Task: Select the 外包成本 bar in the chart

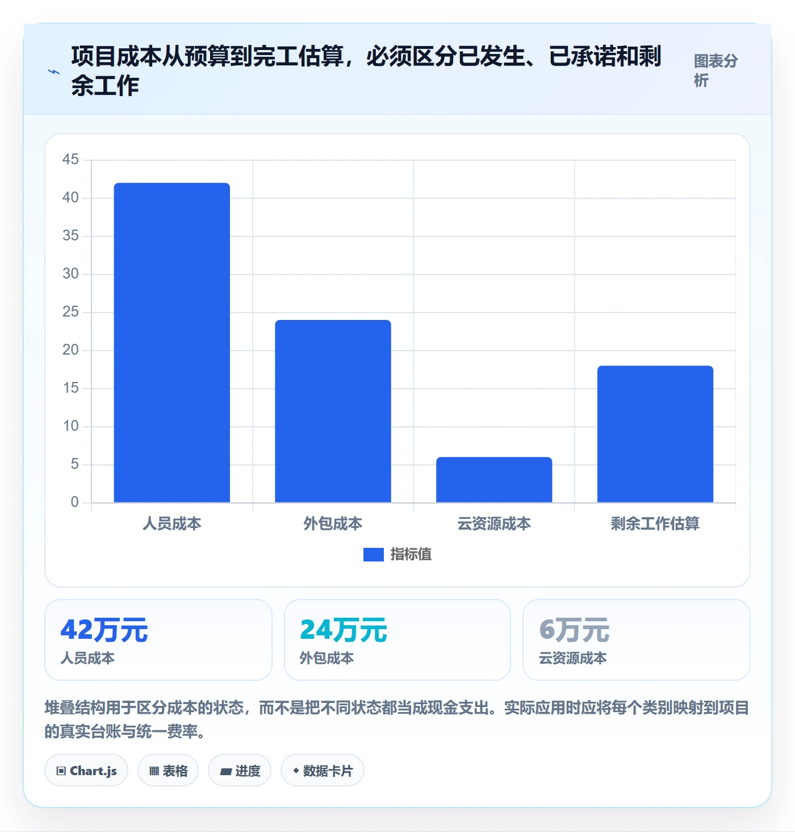Action: tap(333, 411)
